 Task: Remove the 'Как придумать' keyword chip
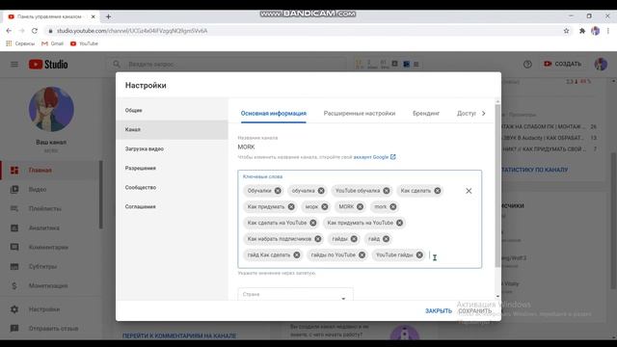tap(291, 206)
